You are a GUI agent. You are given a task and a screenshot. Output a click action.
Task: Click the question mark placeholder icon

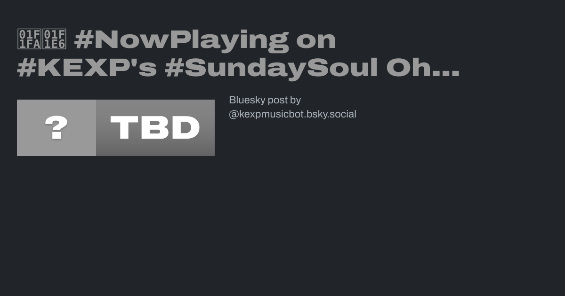pos(56,128)
